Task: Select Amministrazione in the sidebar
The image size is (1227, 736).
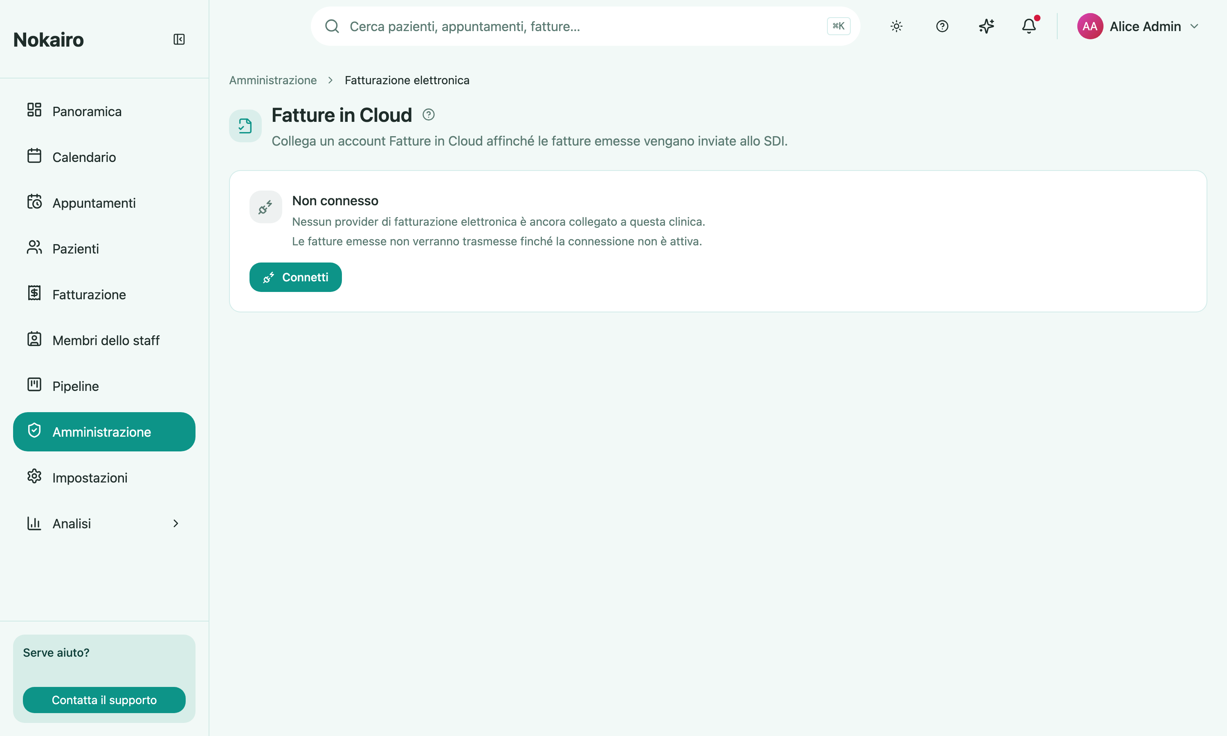Action: pyautogui.click(x=104, y=432)
